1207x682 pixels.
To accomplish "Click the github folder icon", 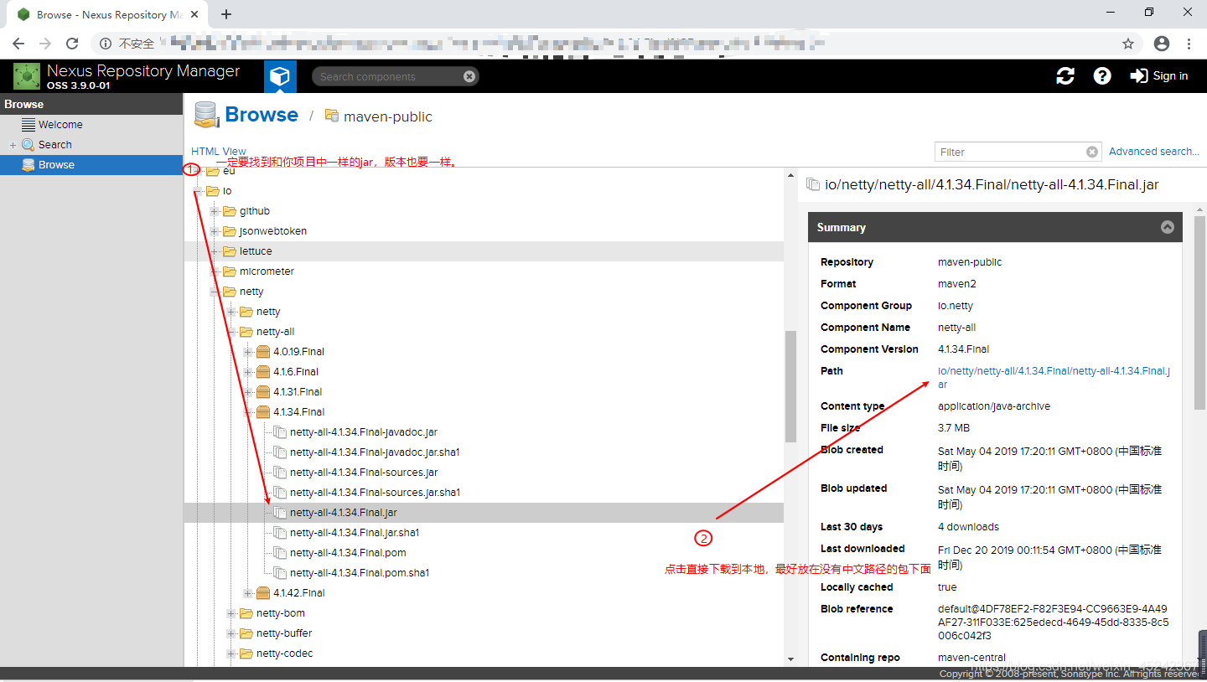I will (230, 211).
